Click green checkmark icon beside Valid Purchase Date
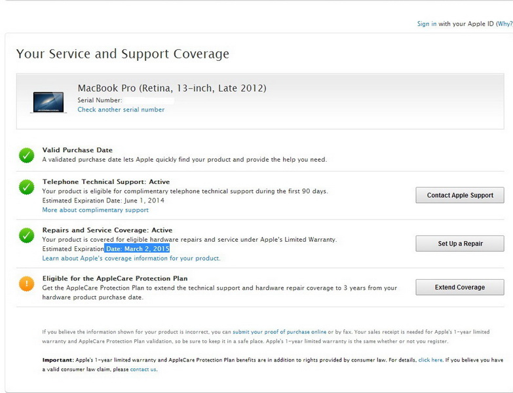 26,155
